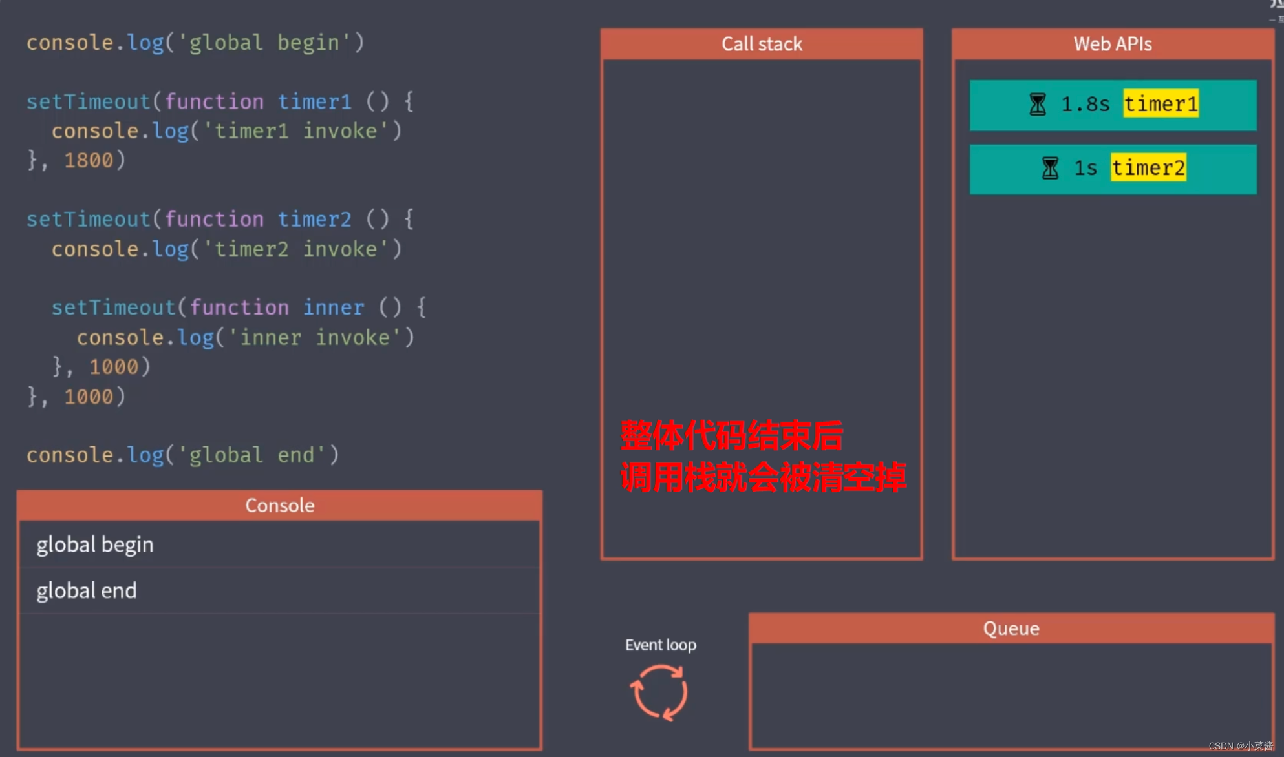Select the yellow timer2 label
This screenshot has width=1284, height=757.
(x=1148, y=168)
